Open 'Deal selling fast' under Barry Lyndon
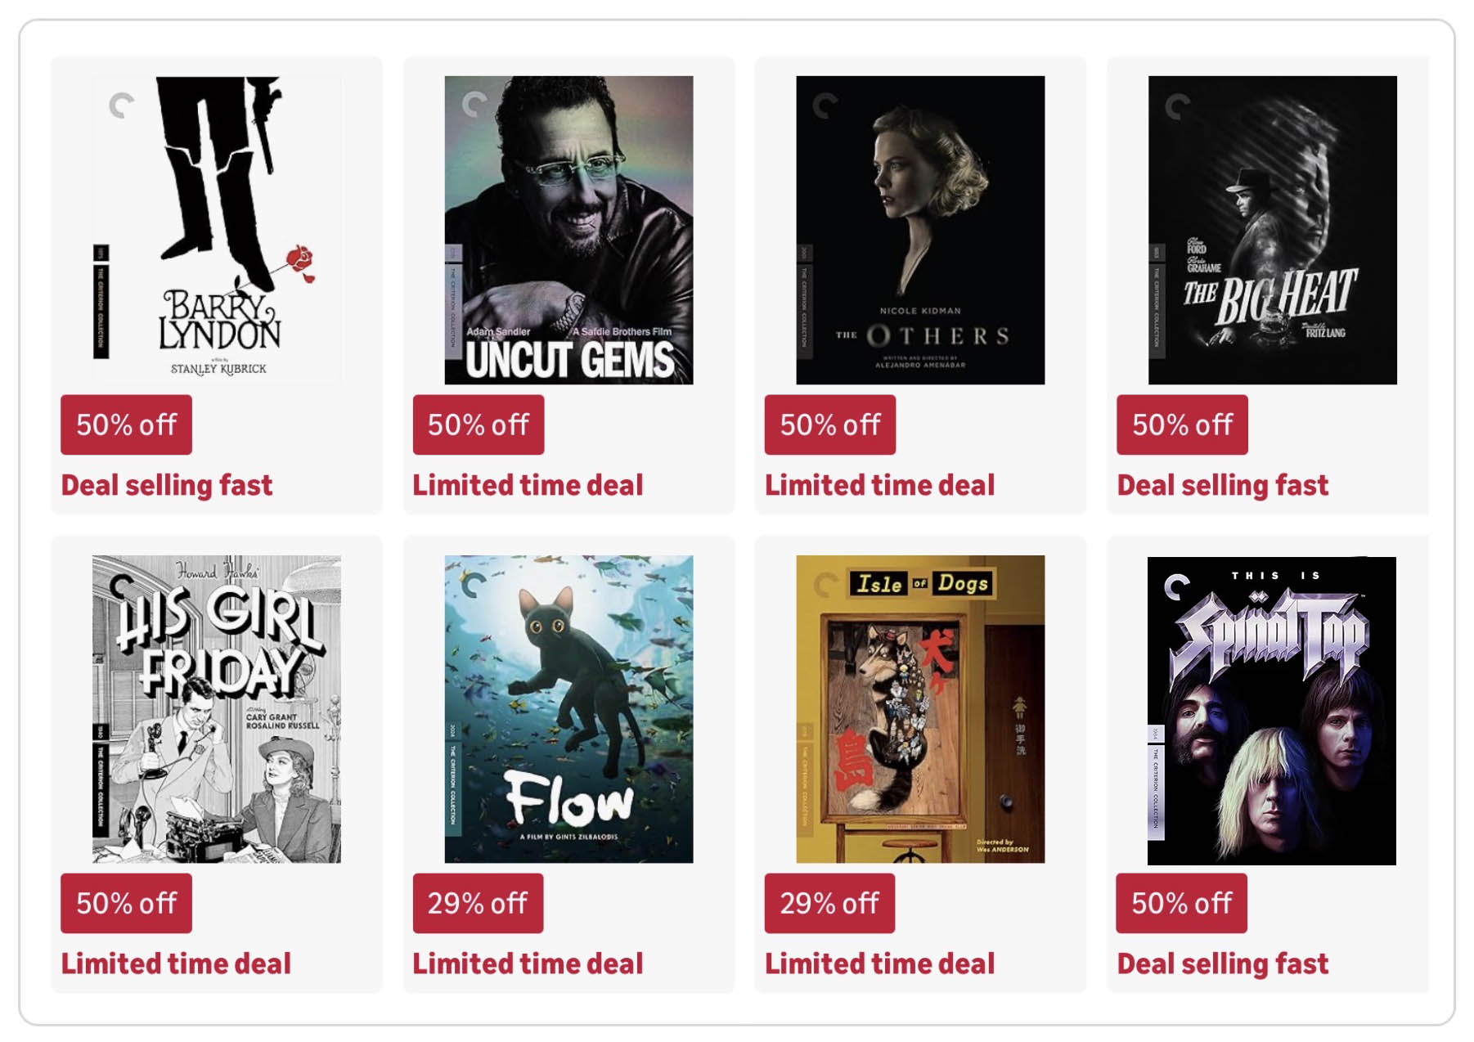 click(168, 483)
